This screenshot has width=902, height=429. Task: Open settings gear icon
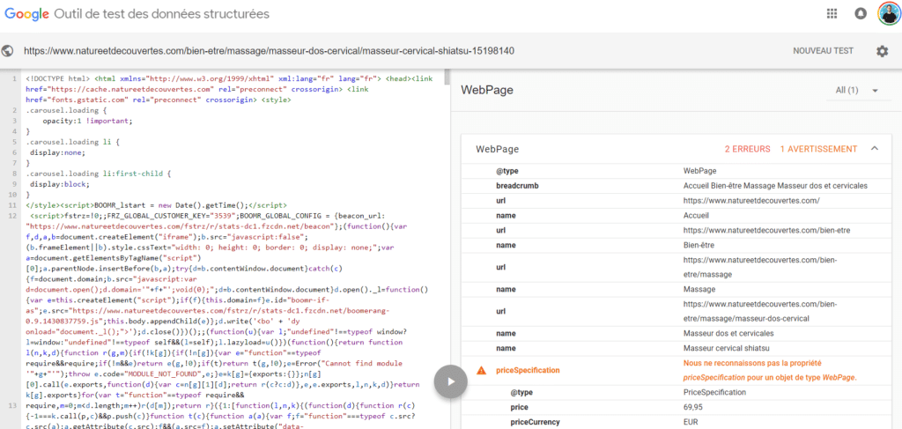tap(882, 51)
